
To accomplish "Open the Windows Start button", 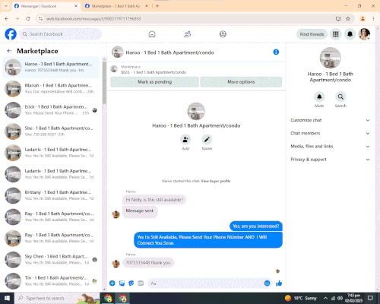I will click(x=7, y=298).
